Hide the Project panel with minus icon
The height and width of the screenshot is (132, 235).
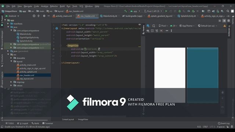[48, 16]
